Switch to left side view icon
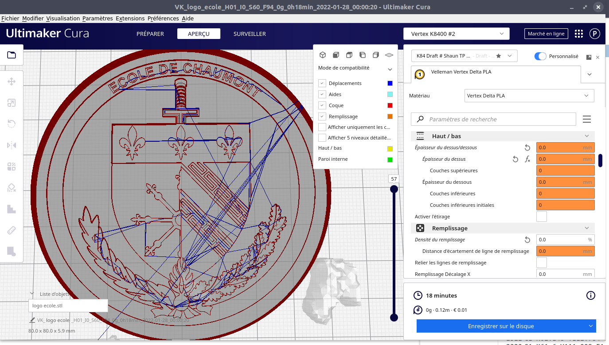This screenshot has width=609, height=345. pos(363,55)
